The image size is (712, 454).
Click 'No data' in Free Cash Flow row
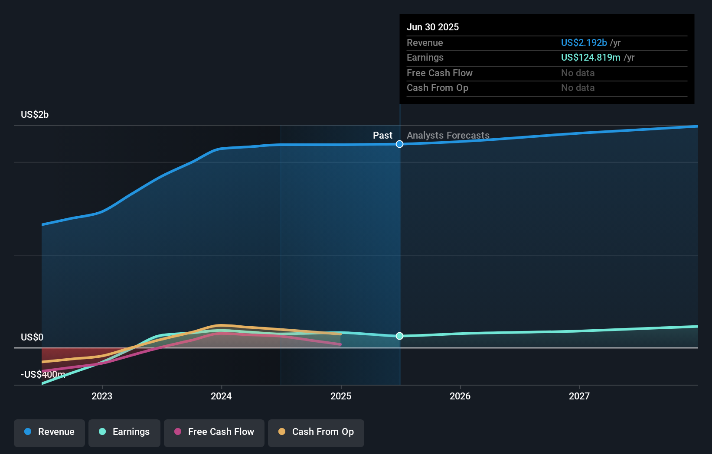click(578, 73)
